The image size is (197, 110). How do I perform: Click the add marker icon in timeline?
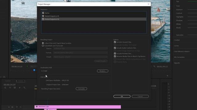tap(20, 88)
